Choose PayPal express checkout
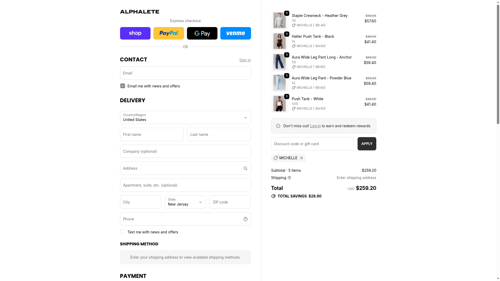Image resolution: width=500 pixels, height=281 pixels. coord(168,33)
